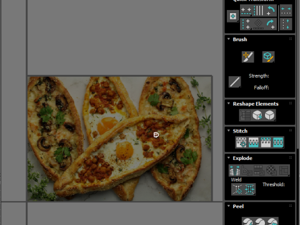The width and height of the screenshot is (300, 225).
Task: Click the Brush rollout grip handle
Action: tap(291, 39)
